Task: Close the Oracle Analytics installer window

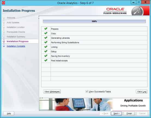Action: pos(145,2)
